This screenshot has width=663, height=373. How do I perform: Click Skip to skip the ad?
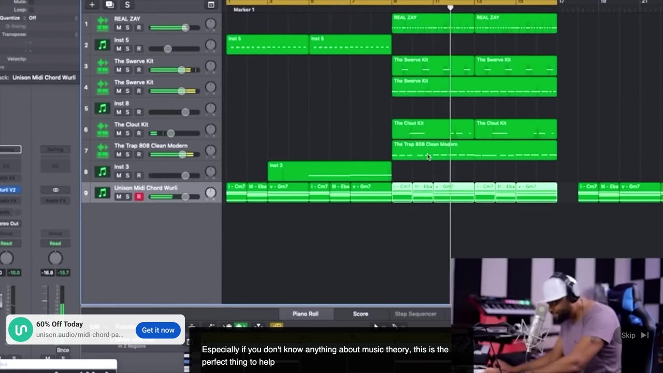[628, 335]
